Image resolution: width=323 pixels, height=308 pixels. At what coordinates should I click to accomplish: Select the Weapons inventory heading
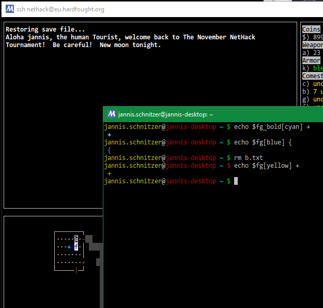click(x=312, y=45)
